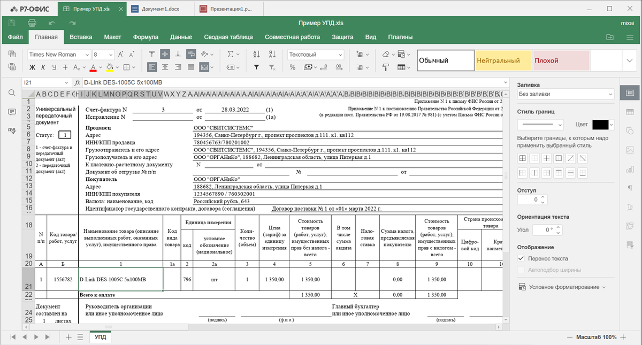Screen dimensions: 642x345
Task: Open the search sidebar icon
Action: tap(12, 93)
